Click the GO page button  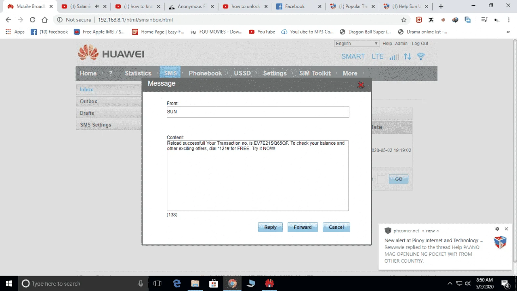pos(399,179)
